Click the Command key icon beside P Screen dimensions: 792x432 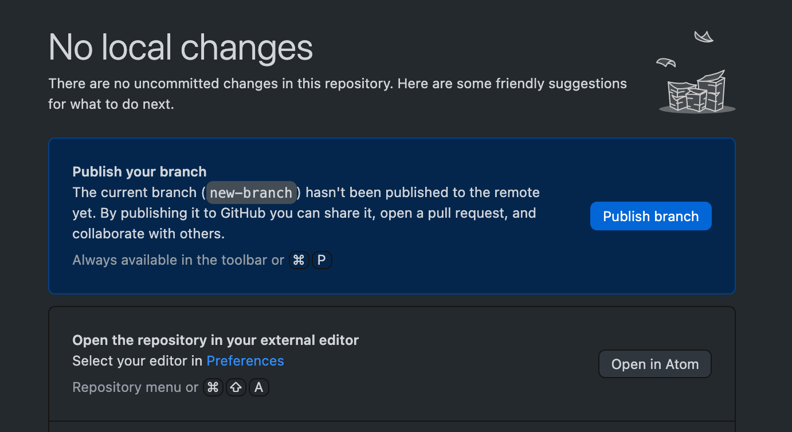pyautogui.click(x=299, y=260)
